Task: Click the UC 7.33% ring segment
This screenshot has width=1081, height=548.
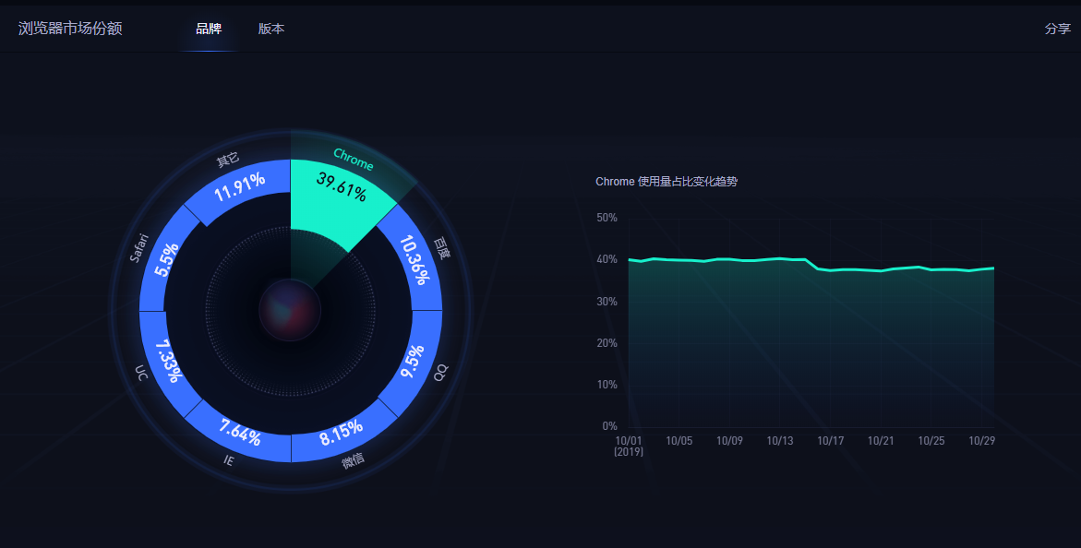Action: pos(167,361)
